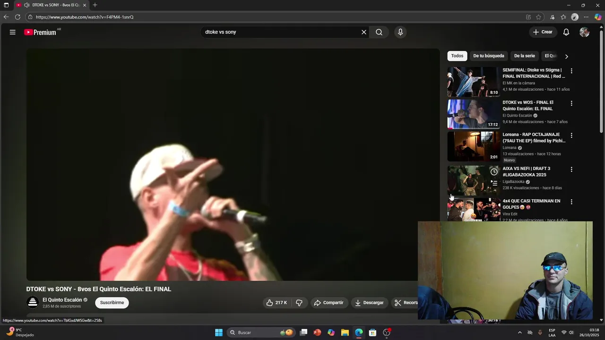Click the browser address bar URL
The image size is (605, 340).
coord(85,17)
